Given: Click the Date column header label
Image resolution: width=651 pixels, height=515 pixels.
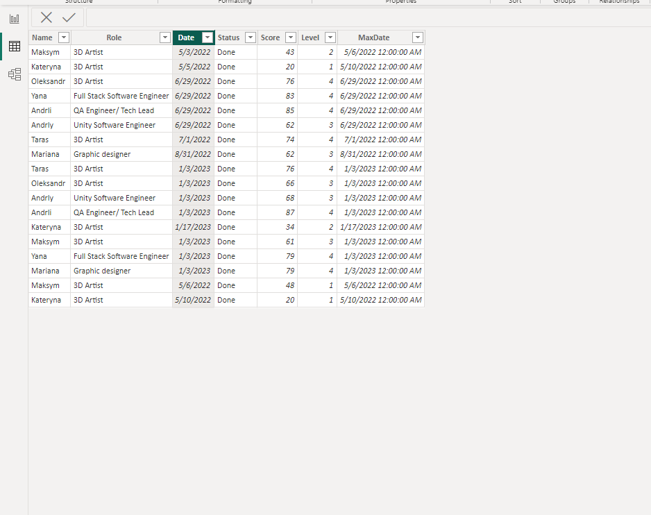Looking at the screenshot, I should pos(186,37).
